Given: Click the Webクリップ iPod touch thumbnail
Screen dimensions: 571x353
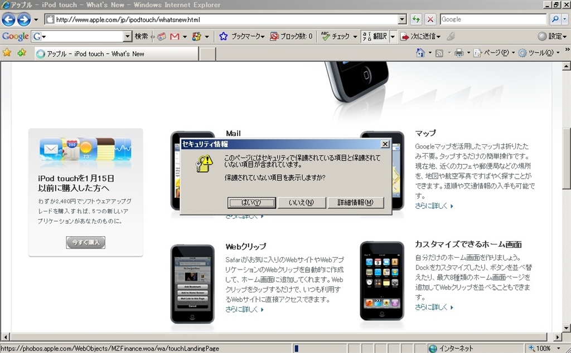Looking at the screenshot, I should click(192, 284).
